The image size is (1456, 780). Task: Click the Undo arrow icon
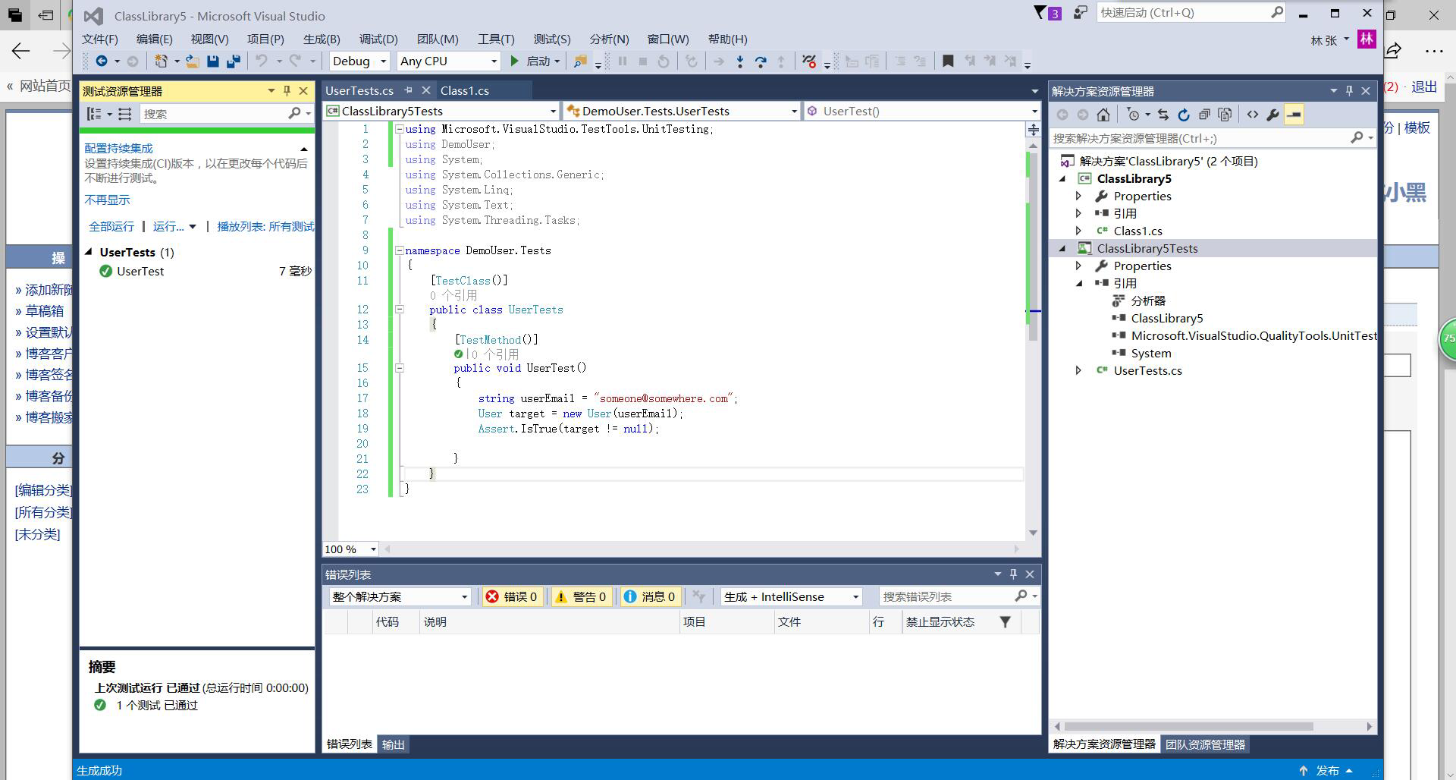[x=262, y=61]
